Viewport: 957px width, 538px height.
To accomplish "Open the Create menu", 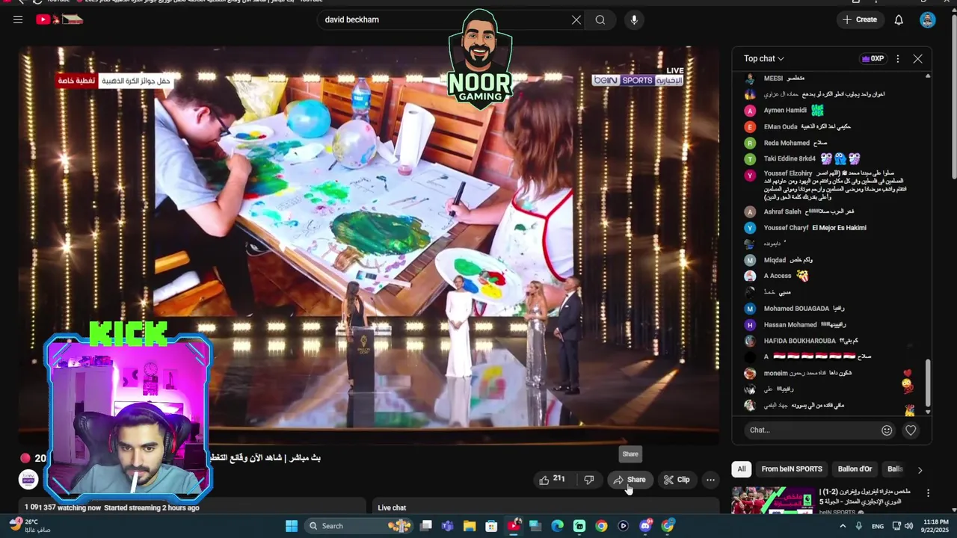I will pos(860,19).
